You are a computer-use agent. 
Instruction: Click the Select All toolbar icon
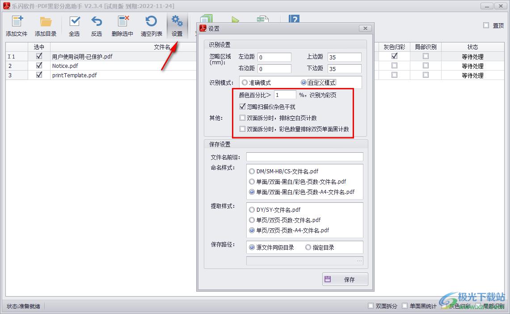(x=74, y=22)
